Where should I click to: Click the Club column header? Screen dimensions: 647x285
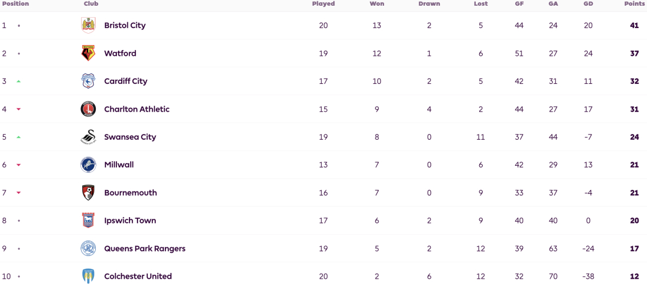(x=91, y=4)
